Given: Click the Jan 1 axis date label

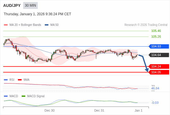Looking at the screenshot, I should pos(139,110).
